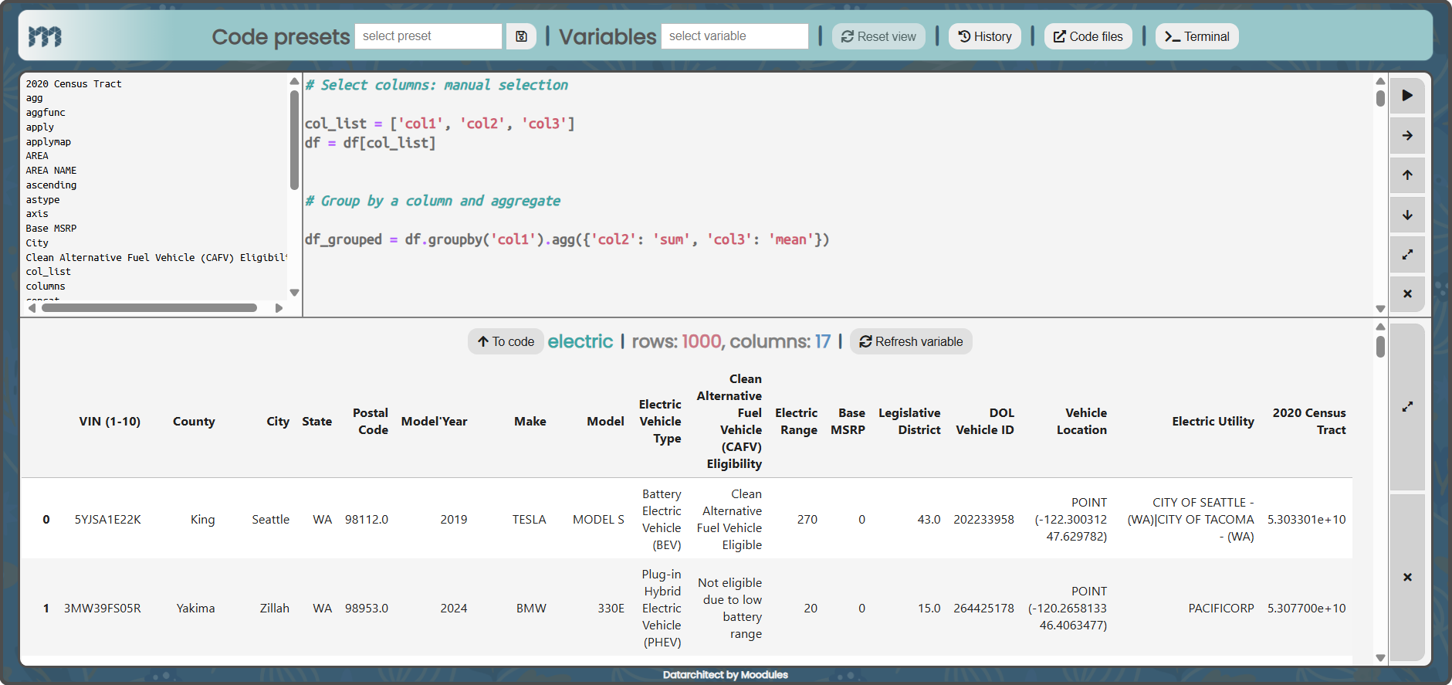
Task: Click the 'Make' column header
Action: [x=530, y=422]
